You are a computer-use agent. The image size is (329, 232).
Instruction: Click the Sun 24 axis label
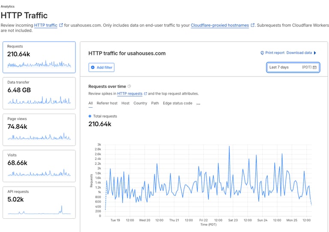tap(262, 220)
